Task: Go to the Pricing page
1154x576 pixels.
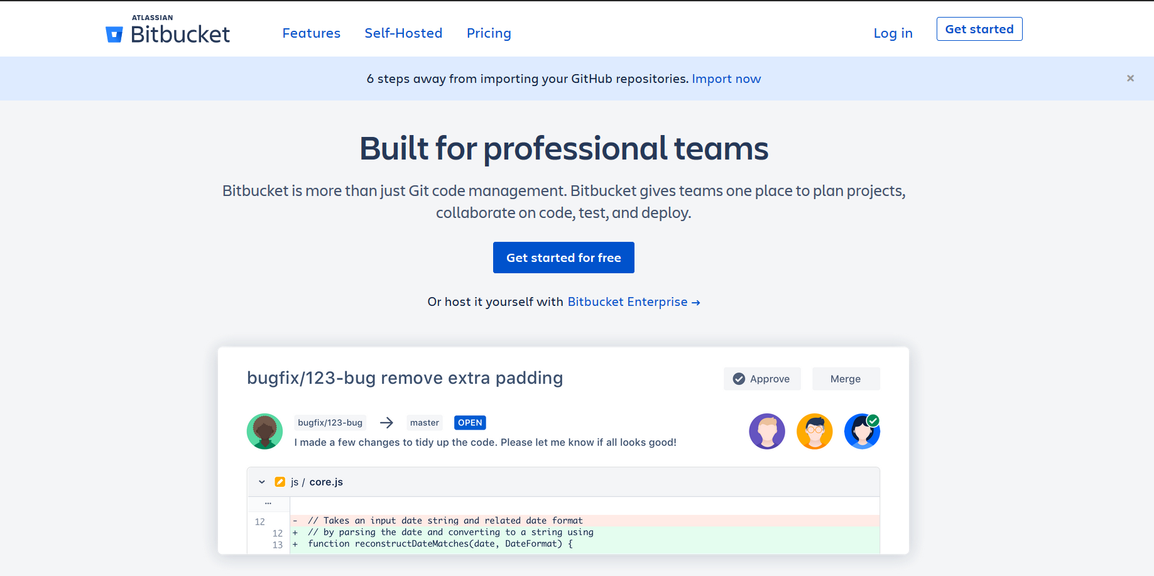Action: coord(489,33)
